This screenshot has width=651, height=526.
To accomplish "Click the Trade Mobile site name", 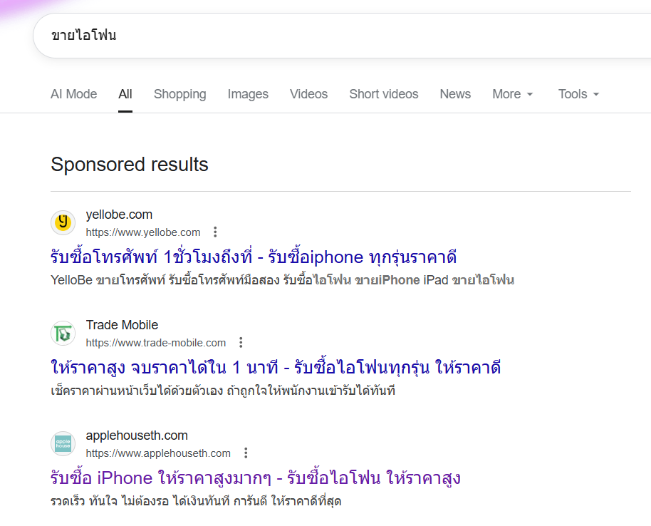I will (x=122, y=325).
